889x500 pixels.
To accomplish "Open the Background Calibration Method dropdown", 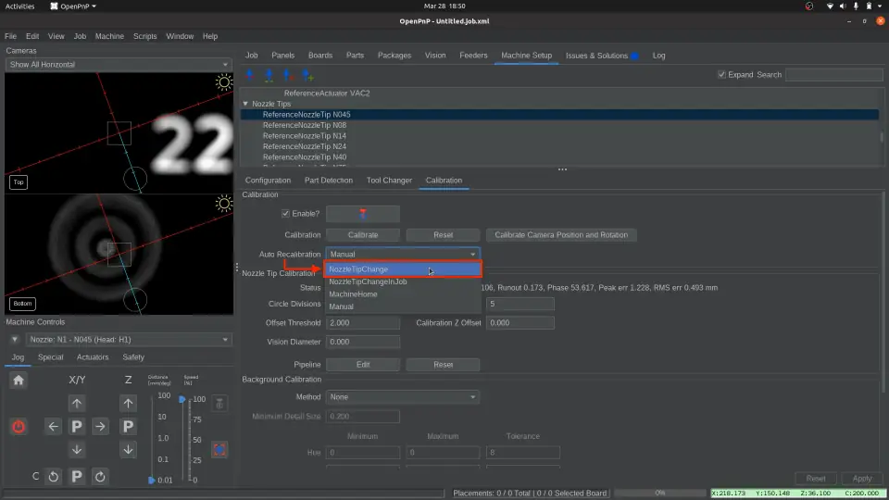I will pyautogui.click(x=402, y=397).
